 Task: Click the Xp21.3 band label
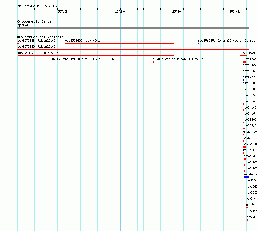(x=23, y=25)
